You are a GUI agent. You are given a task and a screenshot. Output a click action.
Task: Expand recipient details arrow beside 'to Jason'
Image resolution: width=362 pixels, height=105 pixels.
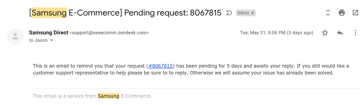(51, 41)
